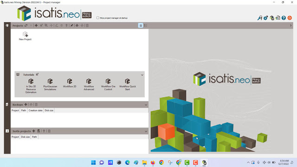Open PluriGaussian Simulations tutorial
Image resolution: width=297 pixels, height=167 pixels.
50,84
